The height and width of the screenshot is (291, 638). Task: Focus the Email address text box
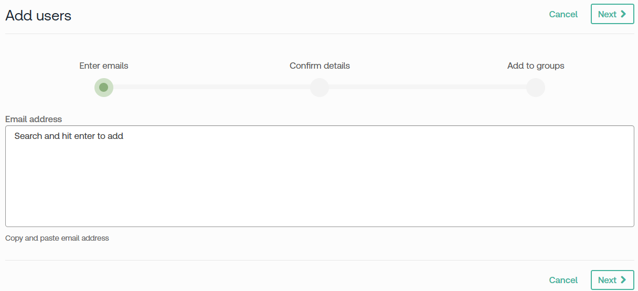click(320, 176)
